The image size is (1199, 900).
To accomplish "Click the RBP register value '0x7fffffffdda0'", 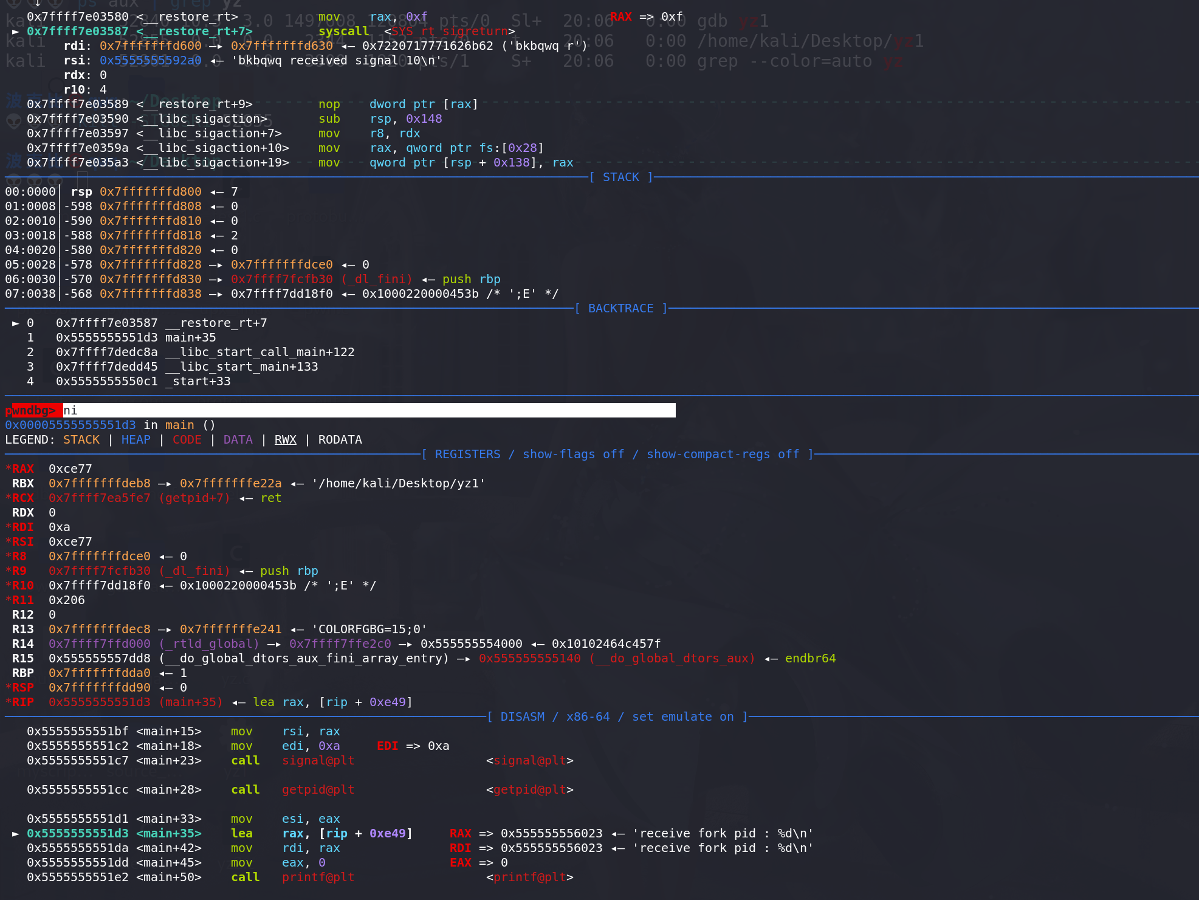I will 100,673.
